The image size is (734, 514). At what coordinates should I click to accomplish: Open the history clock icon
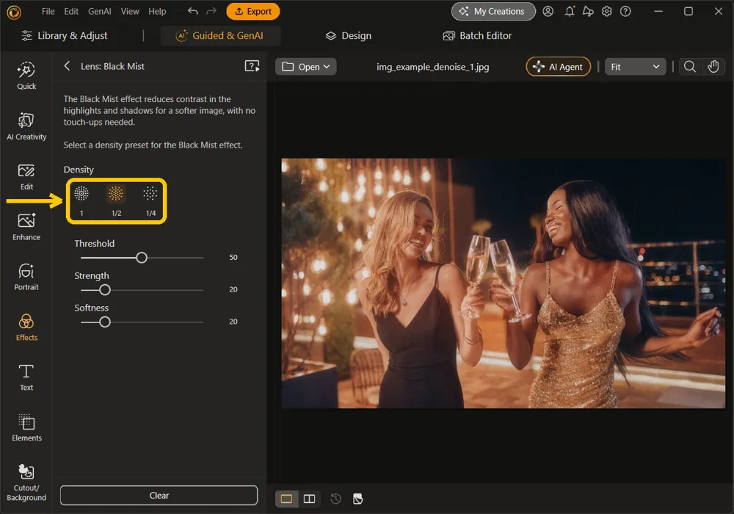tap(335, 499)
